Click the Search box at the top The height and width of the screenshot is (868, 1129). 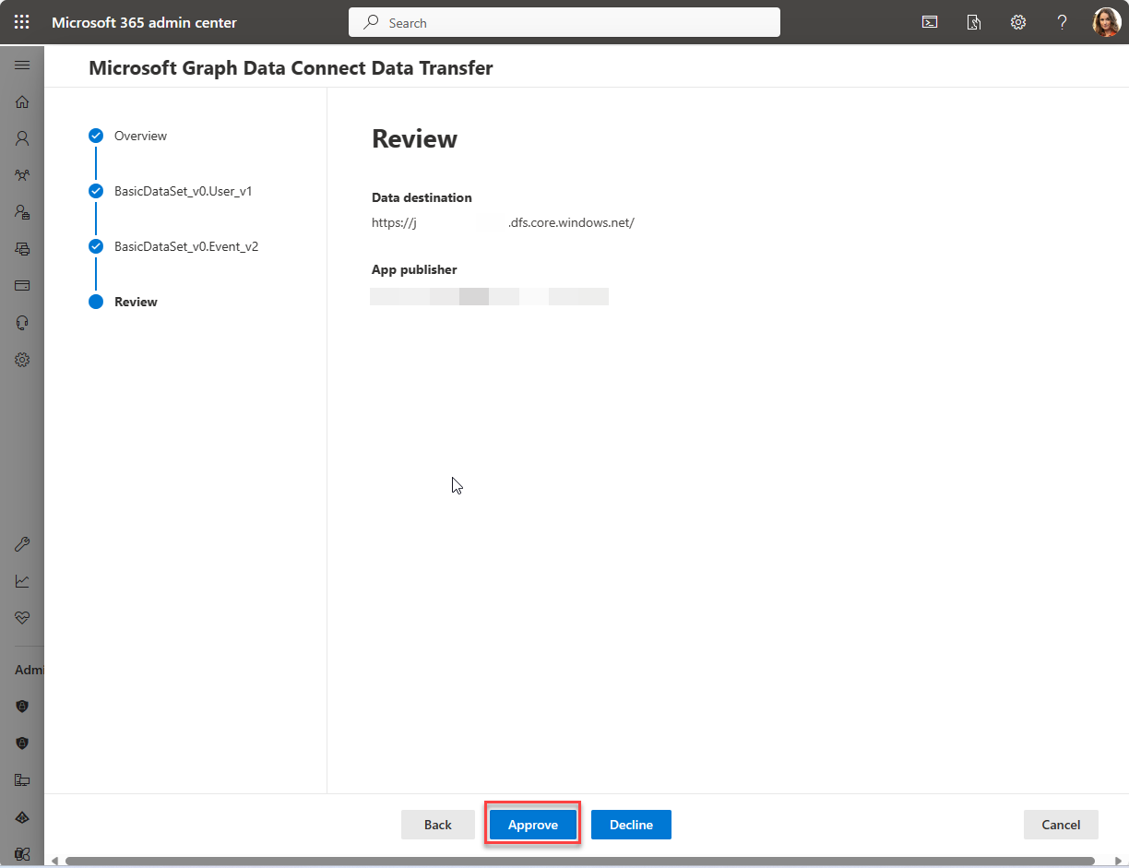564,21
